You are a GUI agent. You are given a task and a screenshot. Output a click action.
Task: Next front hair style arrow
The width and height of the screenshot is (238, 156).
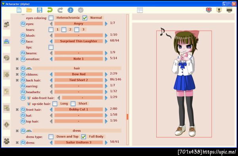106,110
